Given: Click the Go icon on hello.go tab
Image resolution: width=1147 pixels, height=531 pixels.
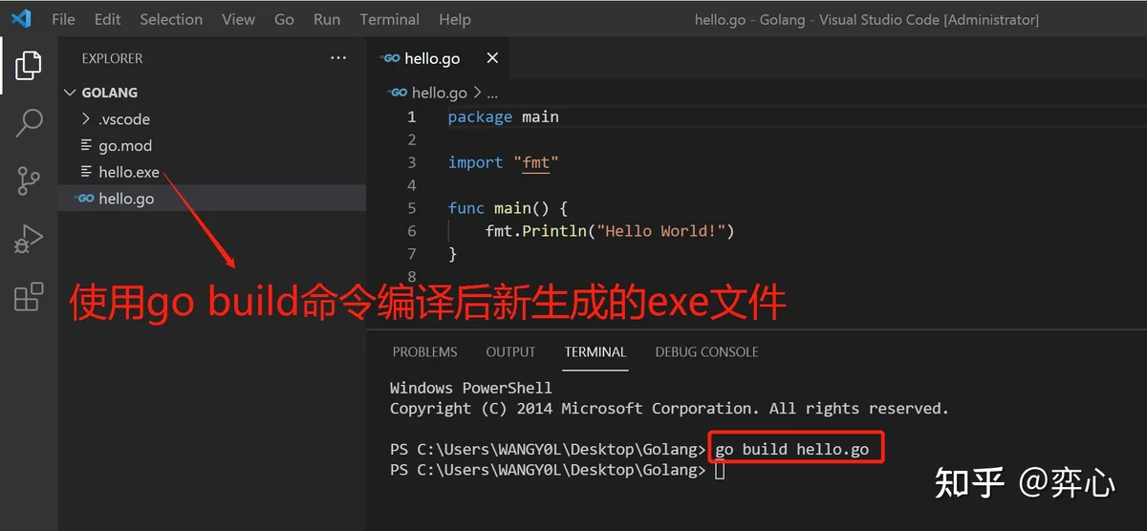Looking at the screenshot, I should coord(390,58).
